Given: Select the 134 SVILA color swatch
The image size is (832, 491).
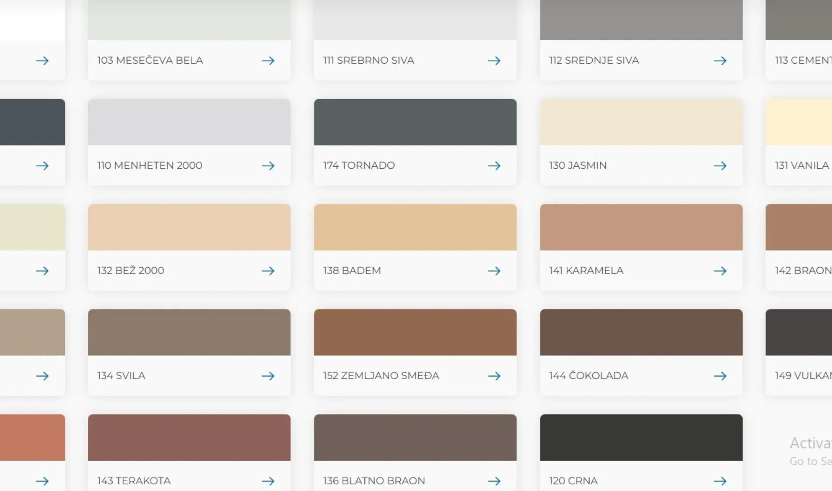Looking at the screenshot, I should click(189, 332).
